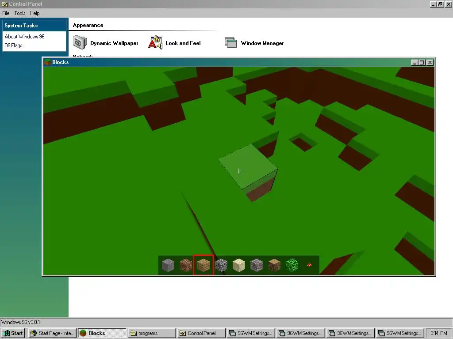Open Dynamic Wallpaper settings in Control Panel
Image resolution: width=453 pixels, height=339 pixels.
click(105, 43)
